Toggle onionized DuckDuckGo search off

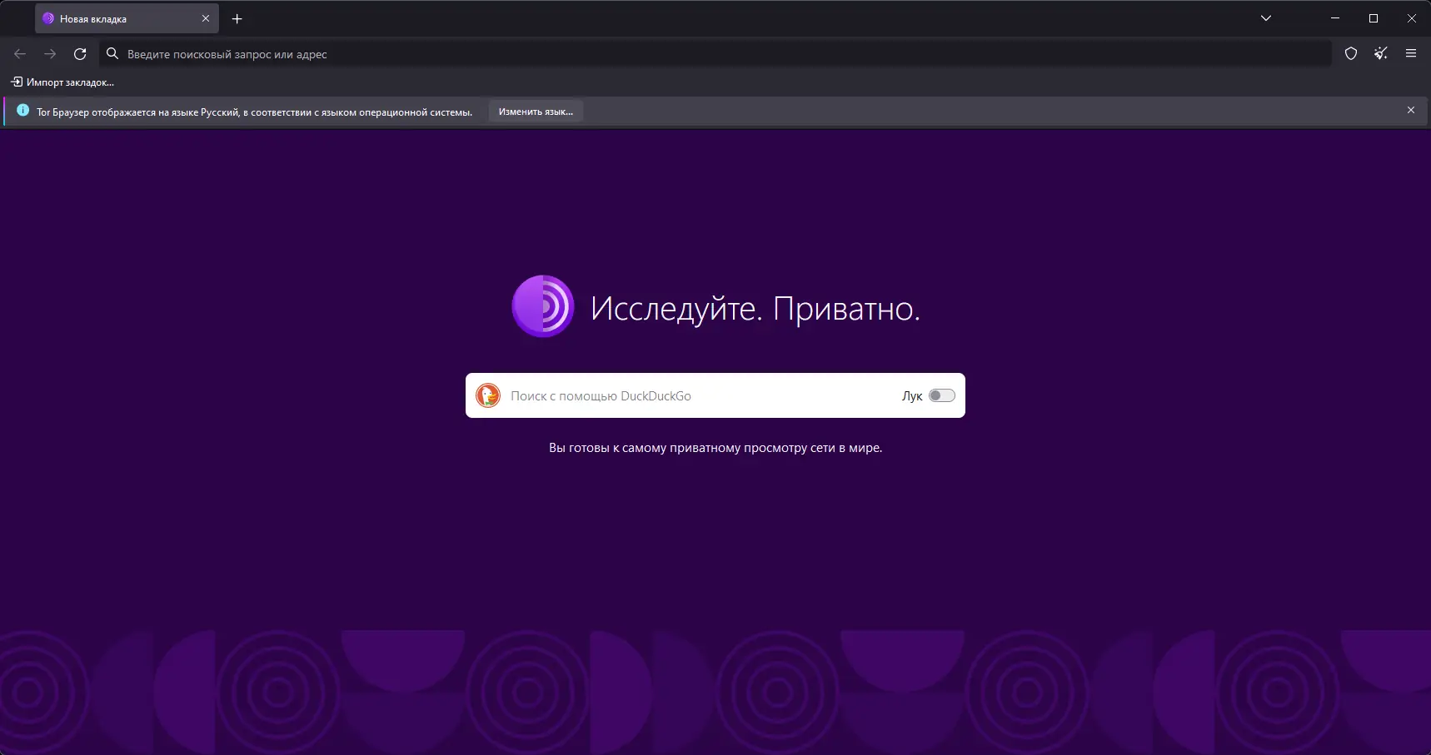pos(941,395)
